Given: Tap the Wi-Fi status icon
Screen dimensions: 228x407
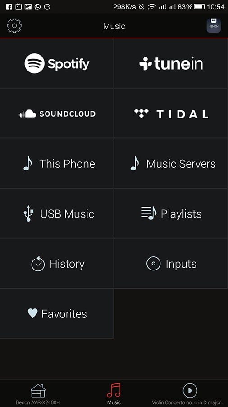Looking at the screenshot, I should (x=151, y=7).
